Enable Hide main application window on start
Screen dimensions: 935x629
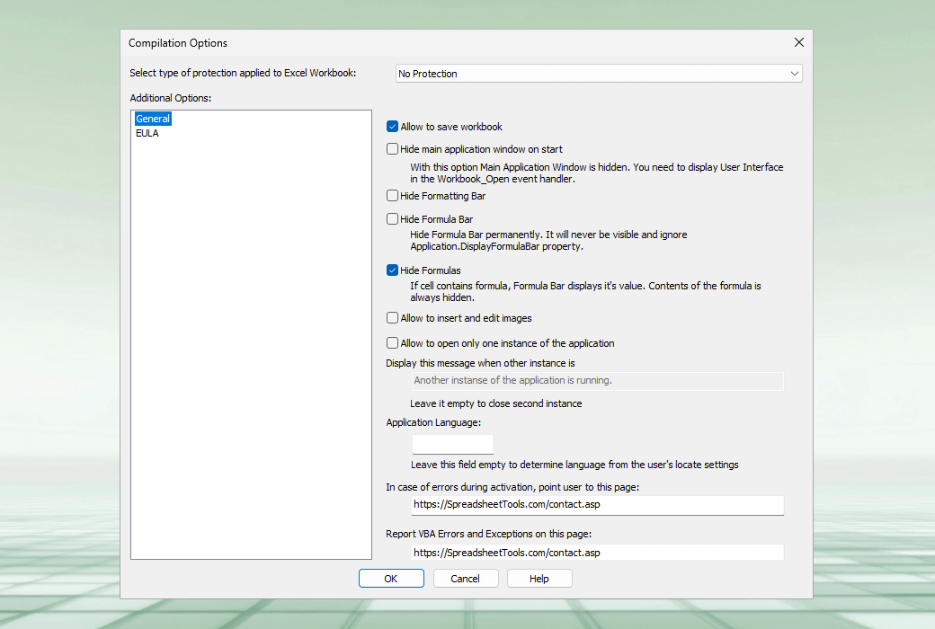393,149
